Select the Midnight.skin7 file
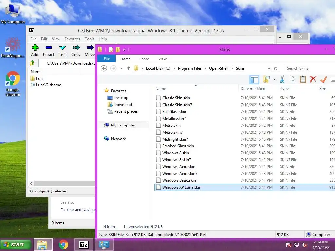Screen dimensions: 335x251 click(175, 139)
